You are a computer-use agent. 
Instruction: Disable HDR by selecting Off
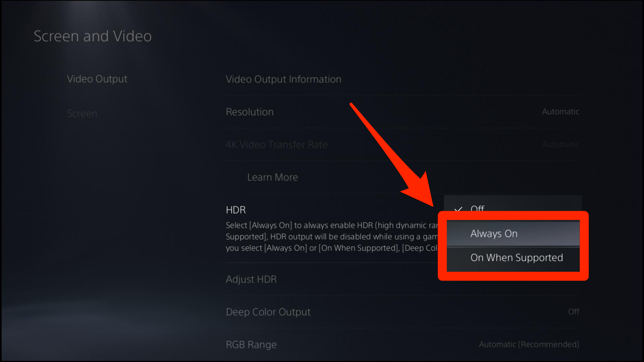(x=477, y=208)
